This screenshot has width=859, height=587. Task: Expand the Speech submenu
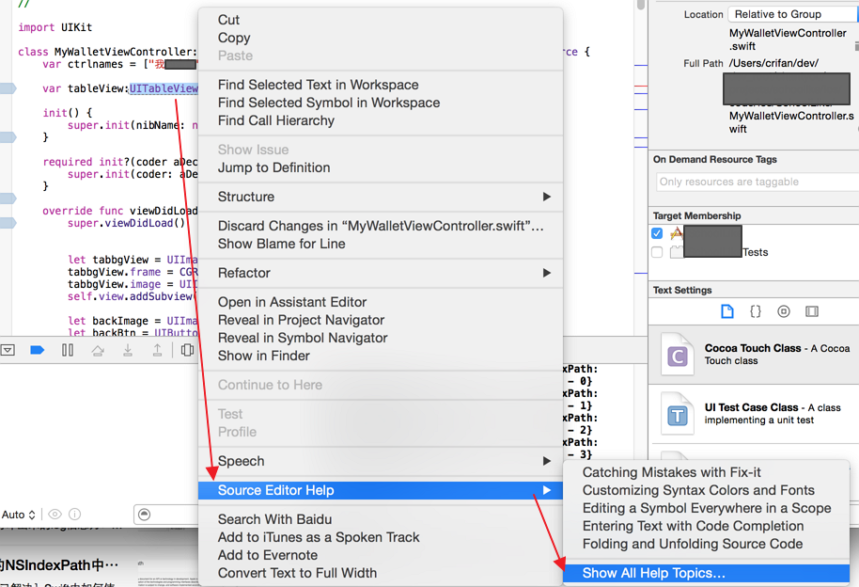click(381, 461)
